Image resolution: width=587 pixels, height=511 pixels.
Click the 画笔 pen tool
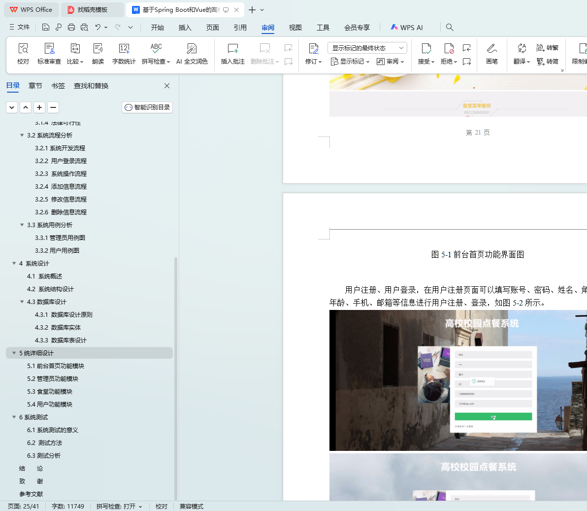pyautogui.click(x=492, y=54)
